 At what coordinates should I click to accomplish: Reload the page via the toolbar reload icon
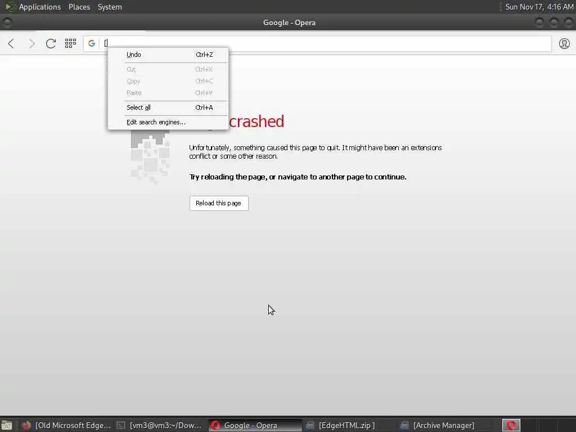point(51,43)
